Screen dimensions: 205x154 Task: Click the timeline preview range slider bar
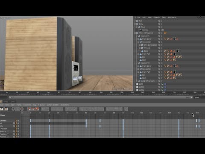(101, 98)
